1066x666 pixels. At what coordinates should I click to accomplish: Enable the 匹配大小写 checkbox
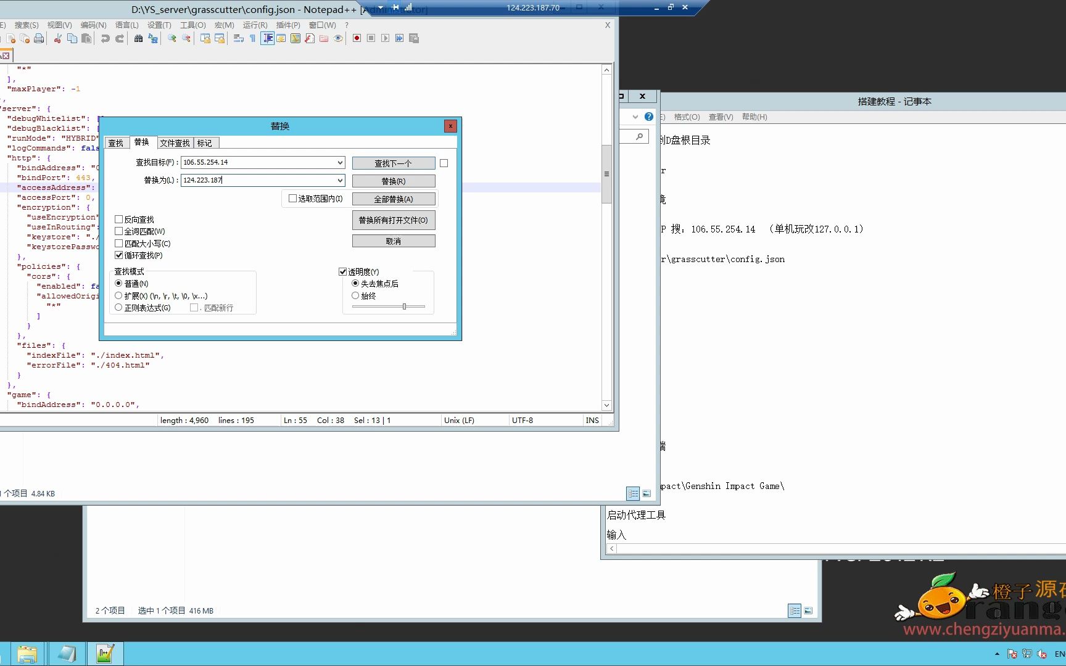(x=119, y=244)
